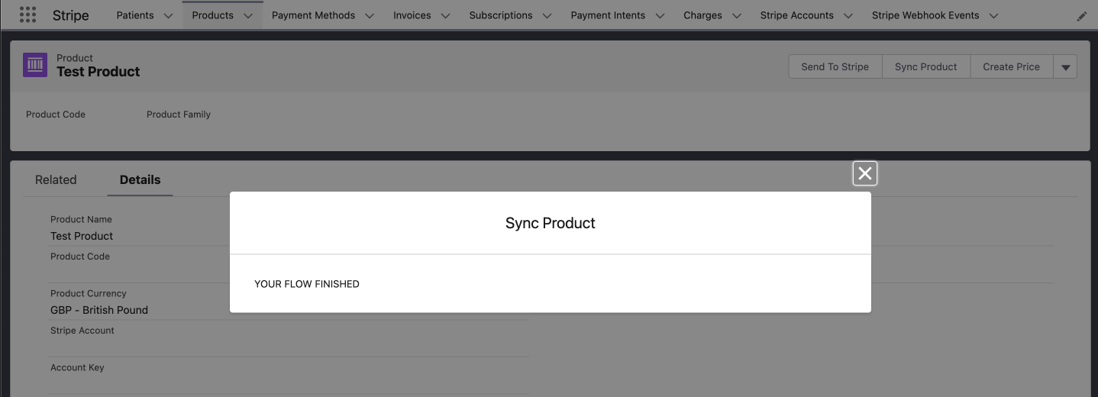1098x397 pixels.
Task: Go to the Patients tab
Action: 135,15
